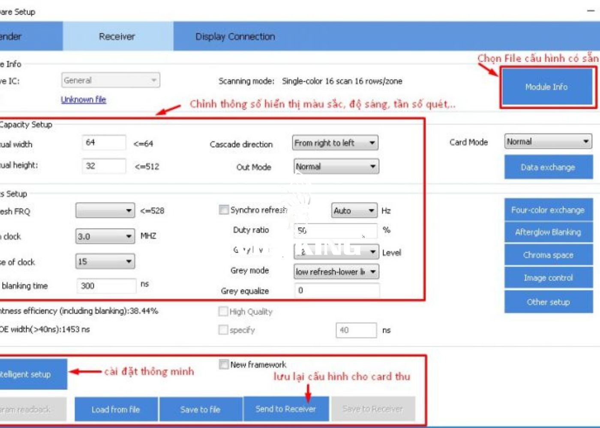The height and width of the screenshot is (428, 600).
Task: Open the Grey mode dropdown
Action: [x=336, y=272]
